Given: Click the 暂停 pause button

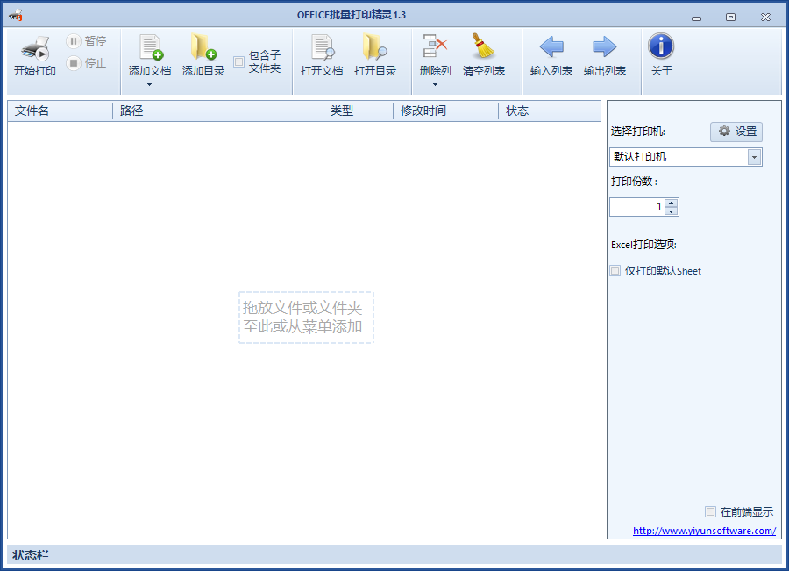Looking at the screenshot, I should click(86, 40).
